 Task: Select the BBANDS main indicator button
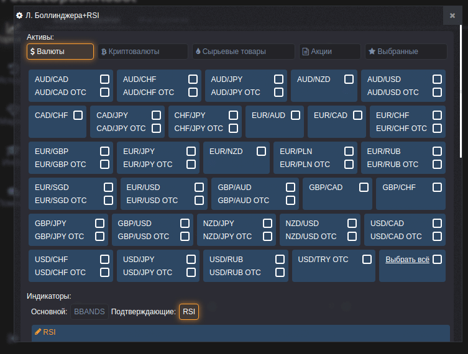pyautogui.click(x=89, y=312)
